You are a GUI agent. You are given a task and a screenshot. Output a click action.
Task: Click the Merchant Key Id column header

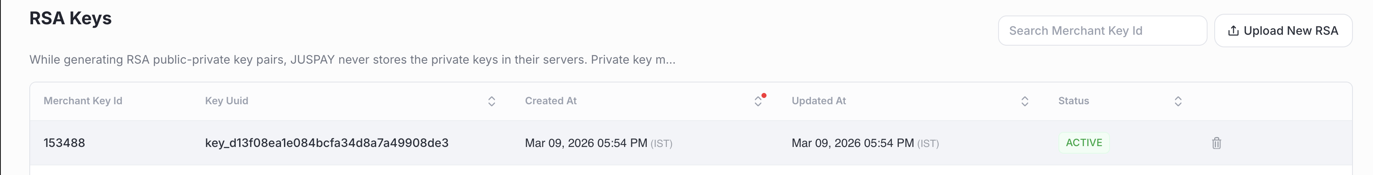coord(83,101)
